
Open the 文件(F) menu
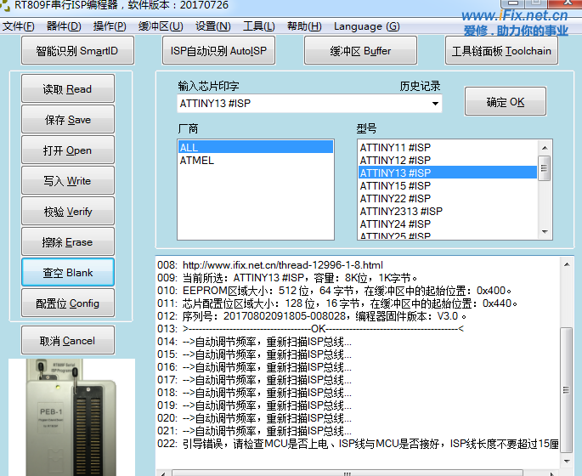(x=18, y=26)
